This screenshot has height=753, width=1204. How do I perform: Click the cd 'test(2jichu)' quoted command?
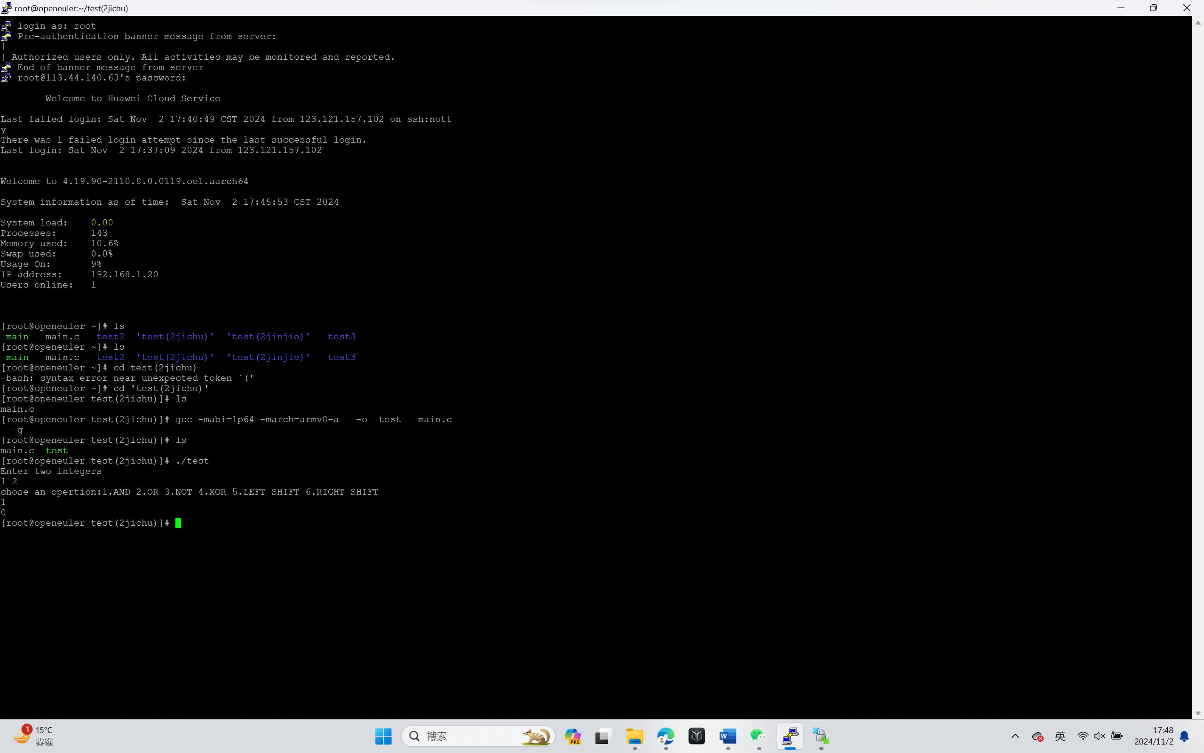(161, 388)
